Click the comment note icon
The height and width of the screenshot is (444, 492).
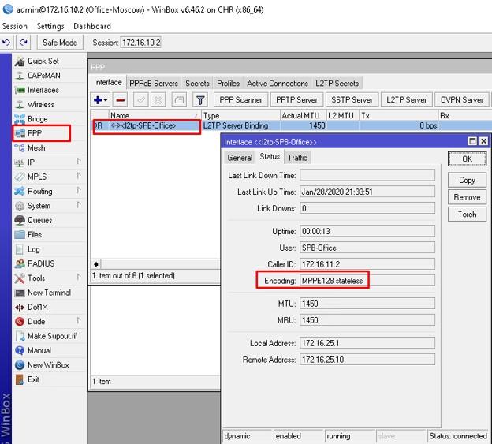pos(179,100)
